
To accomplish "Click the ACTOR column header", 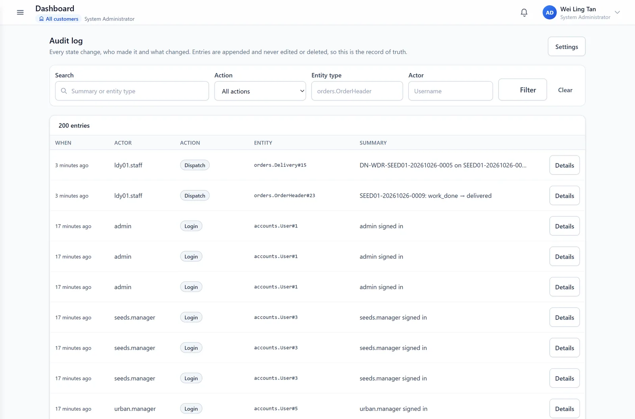I will [x=123, y=143].
